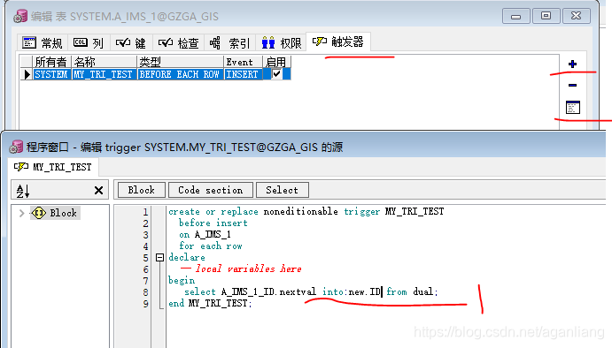Image resolution: width=612 pixels, height=348 pixels.
Task: Click line number 8 in the gutter
Action: pyautogui.click(x=145, y=292)
